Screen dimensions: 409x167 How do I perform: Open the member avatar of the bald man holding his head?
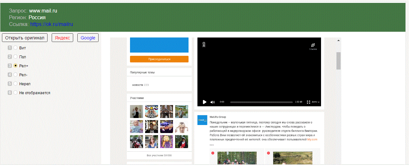pos(182,127)
